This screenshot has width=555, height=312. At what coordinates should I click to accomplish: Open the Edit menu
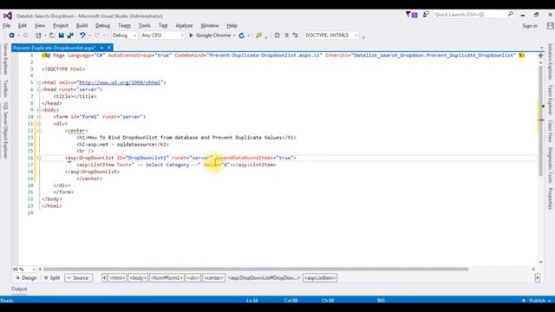(x=23, y=25)
